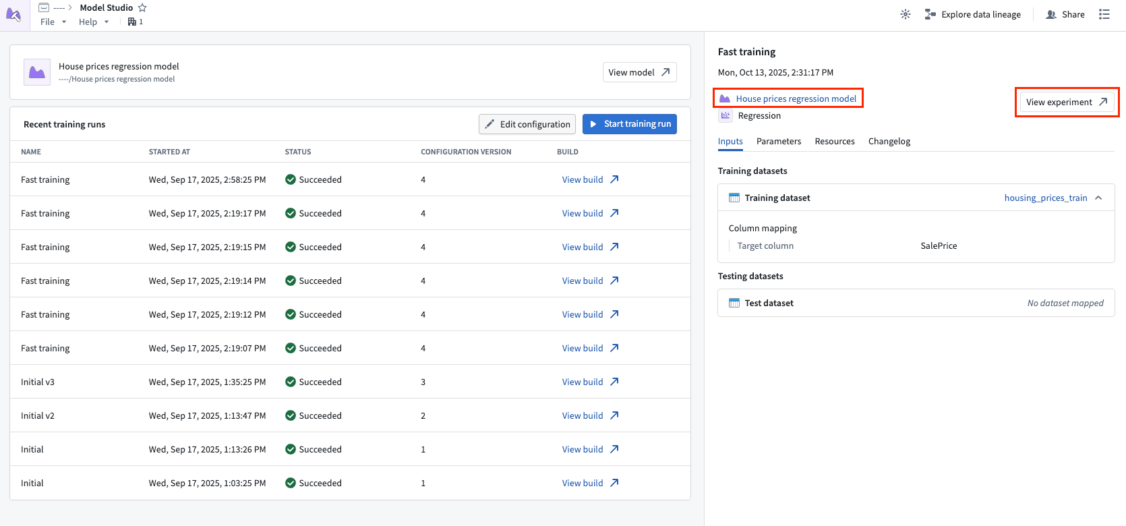Viewport: 1126px width, 526px height.
Task: Click the purple model icon in header card
Action: [37, 72]
